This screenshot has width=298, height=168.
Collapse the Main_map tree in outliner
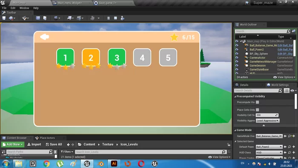(x=241, y=41)
